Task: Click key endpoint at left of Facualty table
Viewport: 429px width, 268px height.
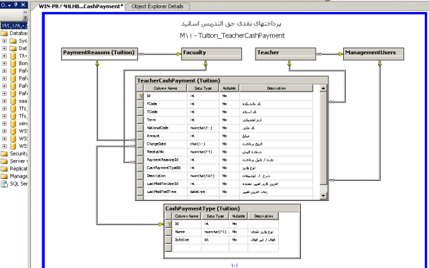Action: [x=178, y=54]
